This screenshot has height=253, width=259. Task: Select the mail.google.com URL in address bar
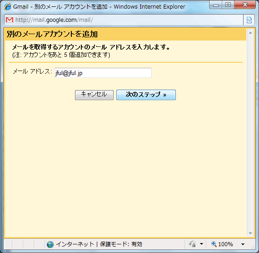(54, 20)
